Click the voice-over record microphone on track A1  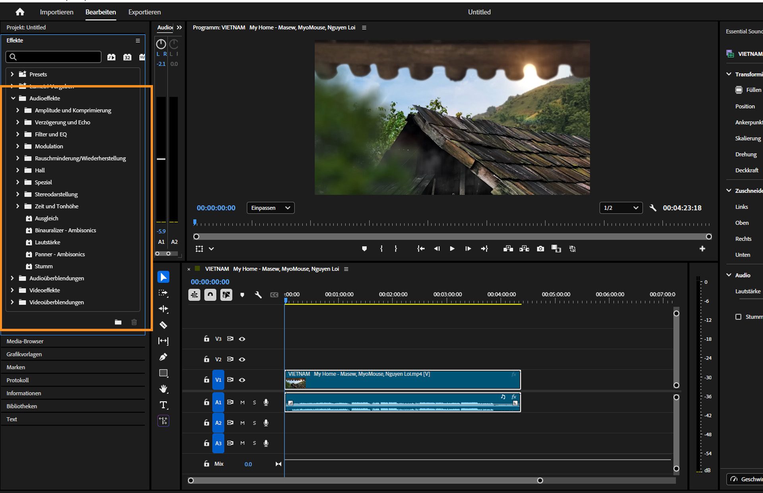click(266, 402)
